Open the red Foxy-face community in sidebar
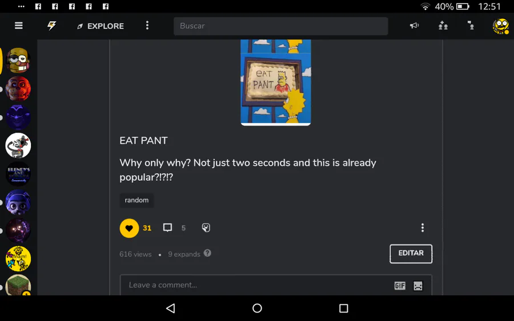Image resolution: width=514 pixels, height=321 pixels. point(18,89)
